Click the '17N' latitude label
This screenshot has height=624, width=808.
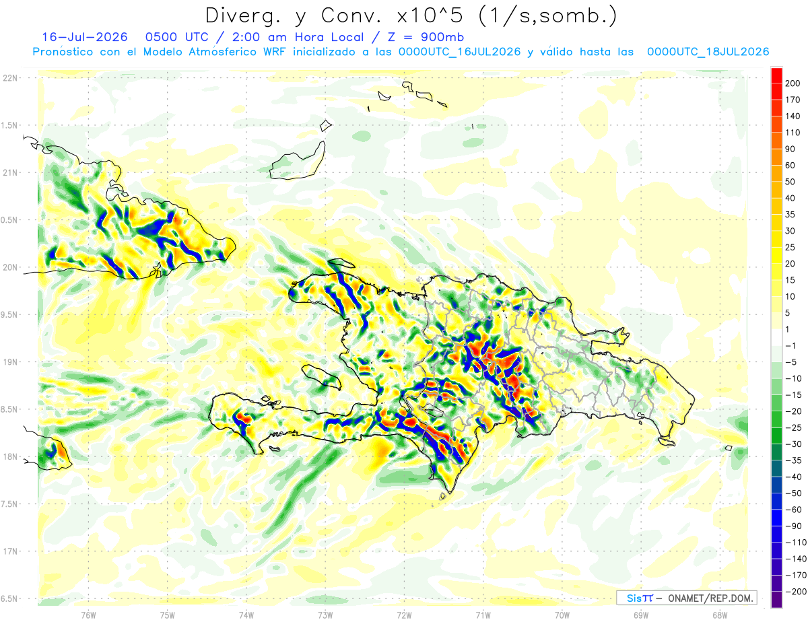click(11, 551)
